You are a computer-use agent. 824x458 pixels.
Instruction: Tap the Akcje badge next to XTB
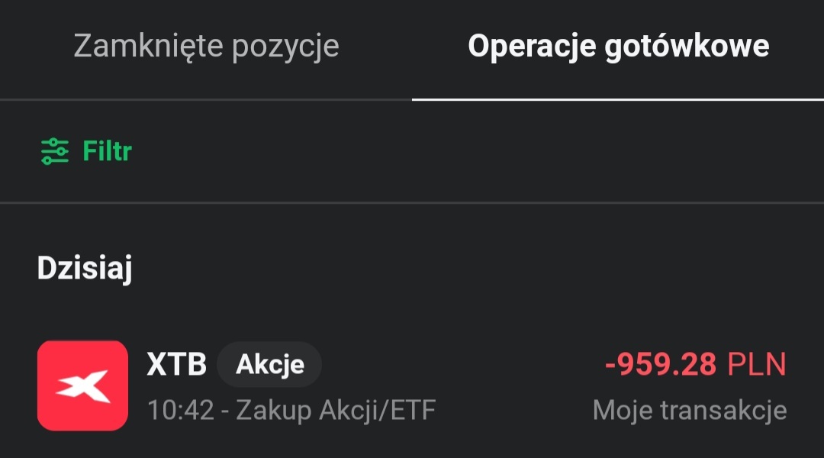coord(269,365)
